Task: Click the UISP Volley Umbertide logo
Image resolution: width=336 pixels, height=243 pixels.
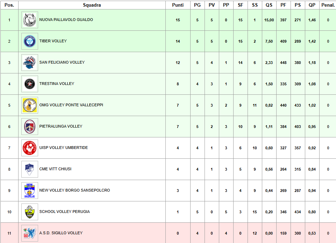Action: pos(30,148)
